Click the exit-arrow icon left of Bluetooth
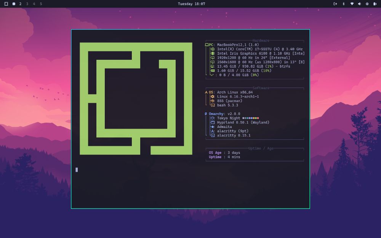Viewport: 381px width, 238px height. coord(335,4)
